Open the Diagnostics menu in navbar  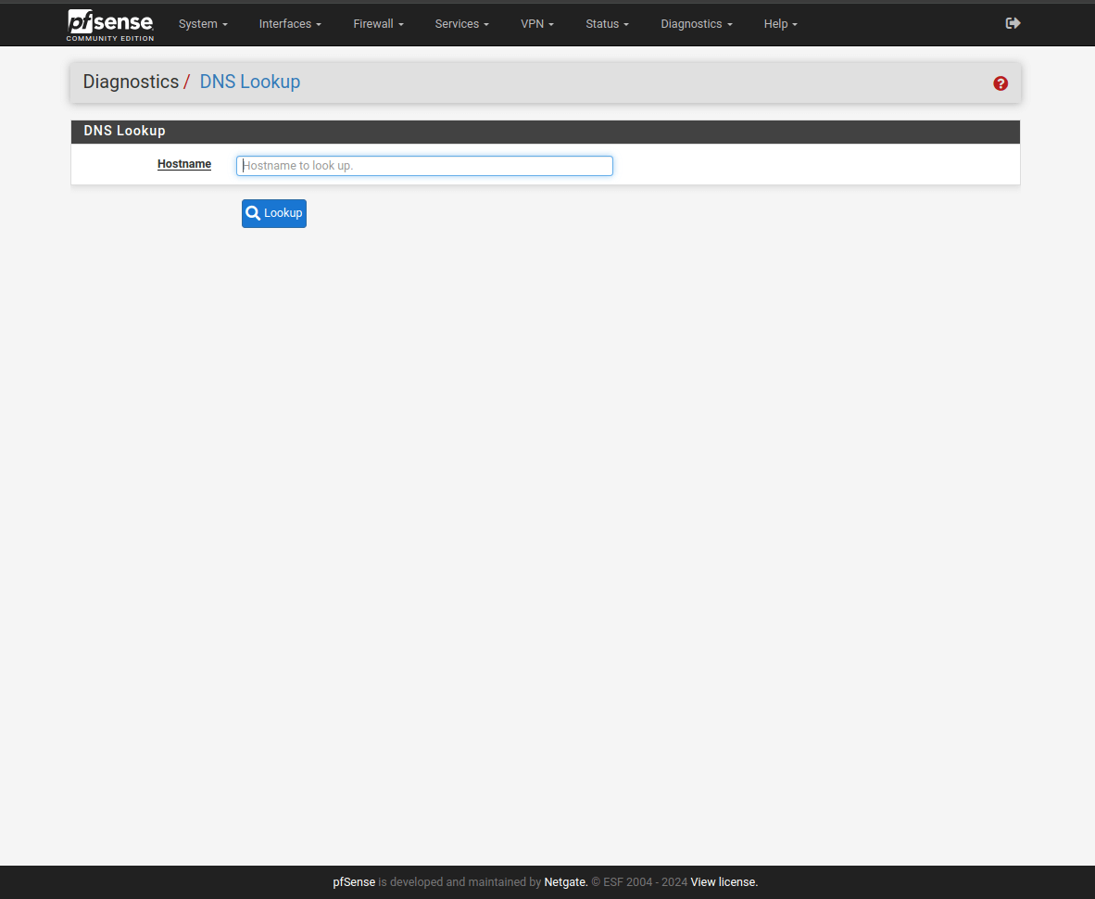tap(697, 24)
